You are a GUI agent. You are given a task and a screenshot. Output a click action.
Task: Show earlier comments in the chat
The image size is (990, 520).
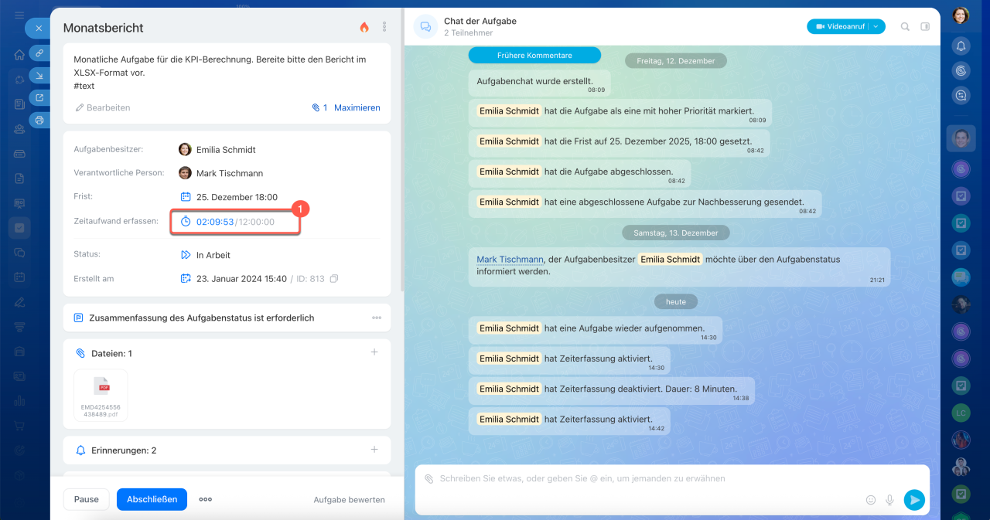click(534, 56)
